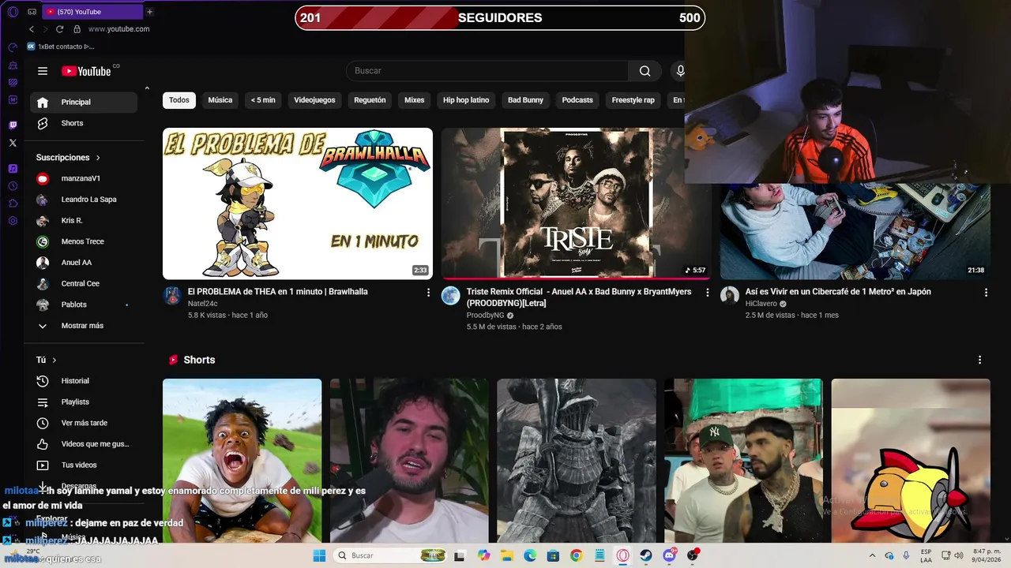Open Twitch in Opera sidebar
Image resolution: width=1011 pixels, height=568 pixels.
coord(13,125)
